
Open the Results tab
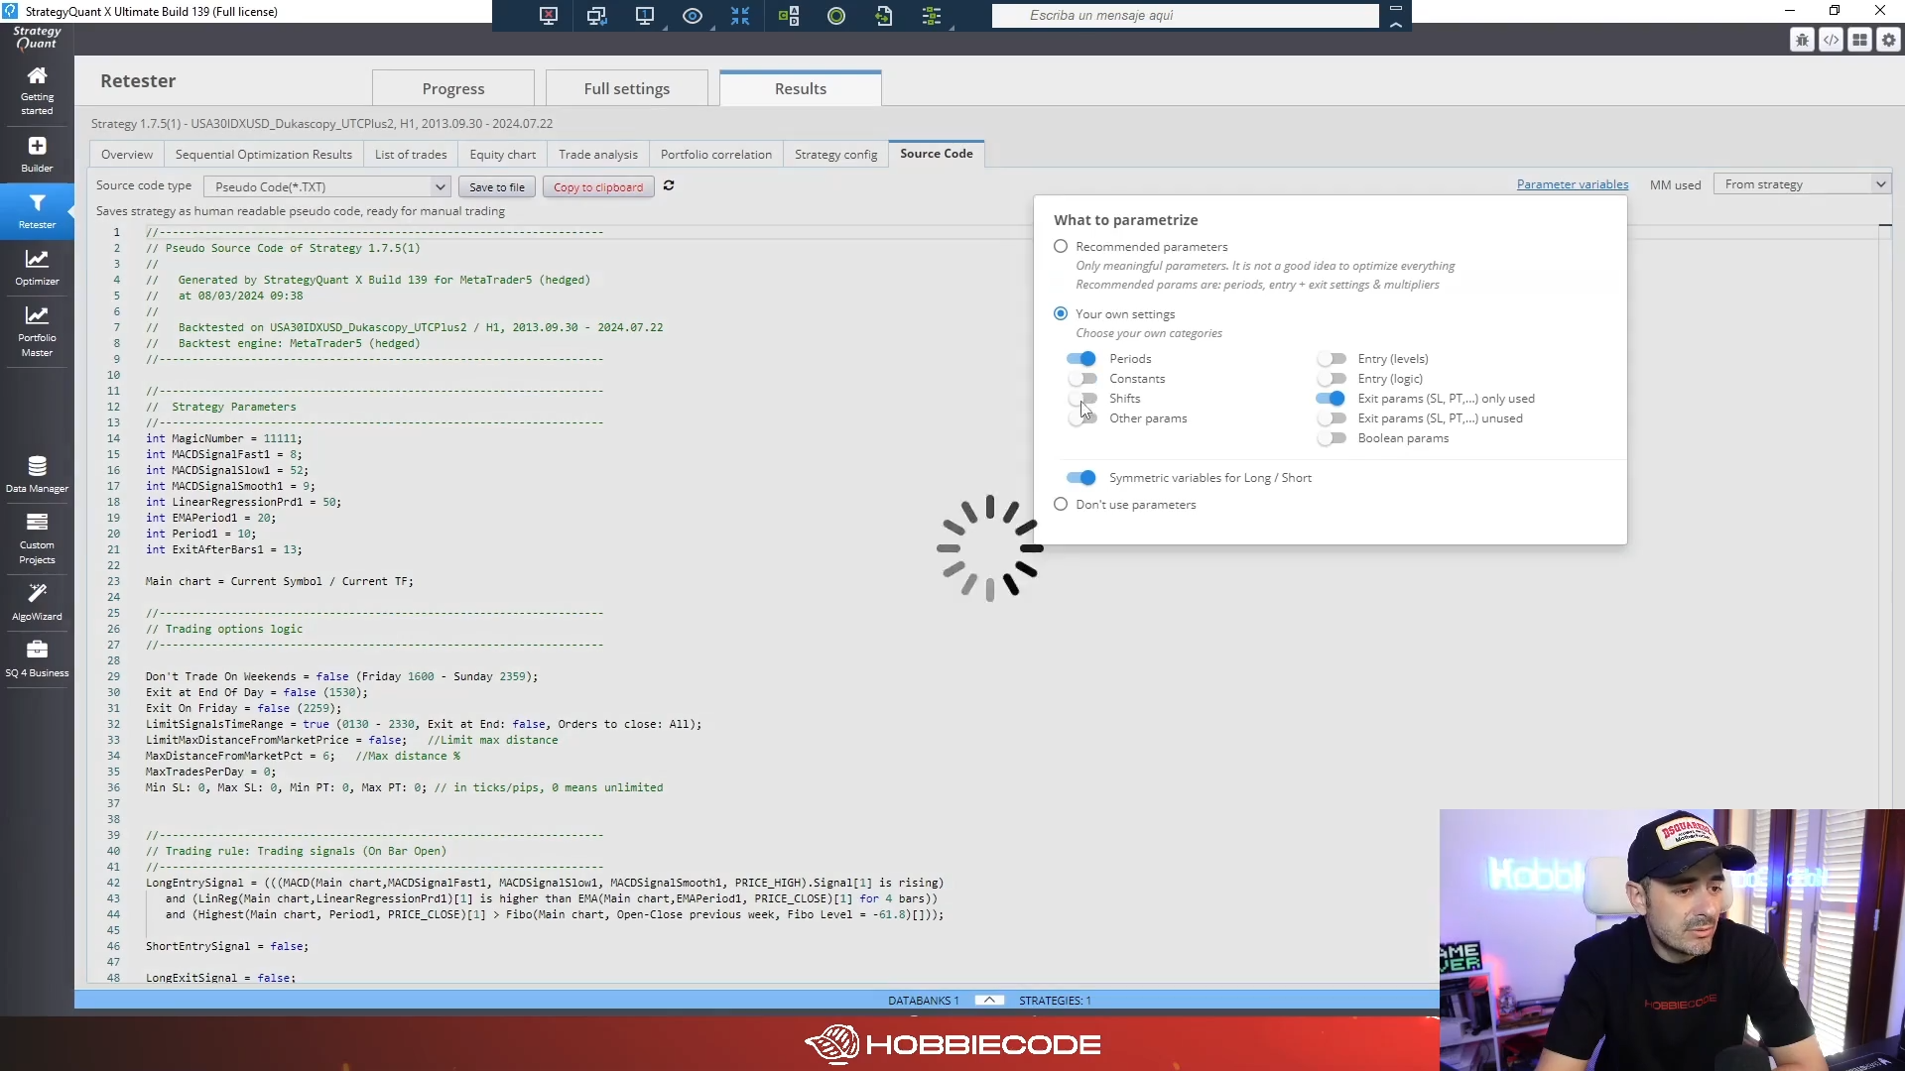pos(801,88)
